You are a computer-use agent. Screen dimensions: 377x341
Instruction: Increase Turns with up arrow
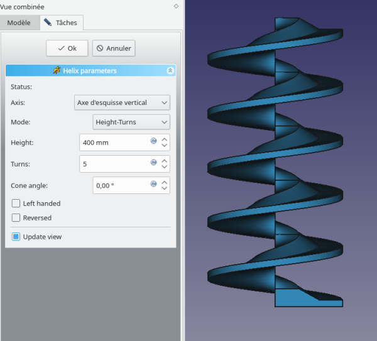tap(165, 161)
